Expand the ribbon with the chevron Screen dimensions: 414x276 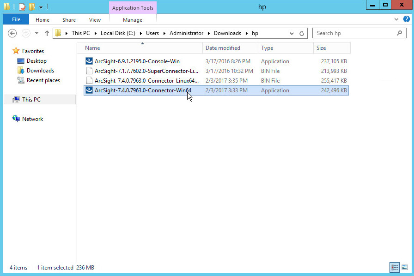click(x=396, y=19)
